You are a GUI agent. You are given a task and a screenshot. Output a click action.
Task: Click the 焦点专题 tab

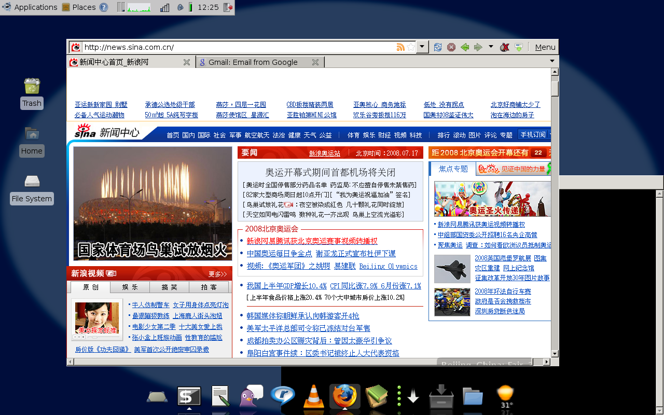(453, 169)
